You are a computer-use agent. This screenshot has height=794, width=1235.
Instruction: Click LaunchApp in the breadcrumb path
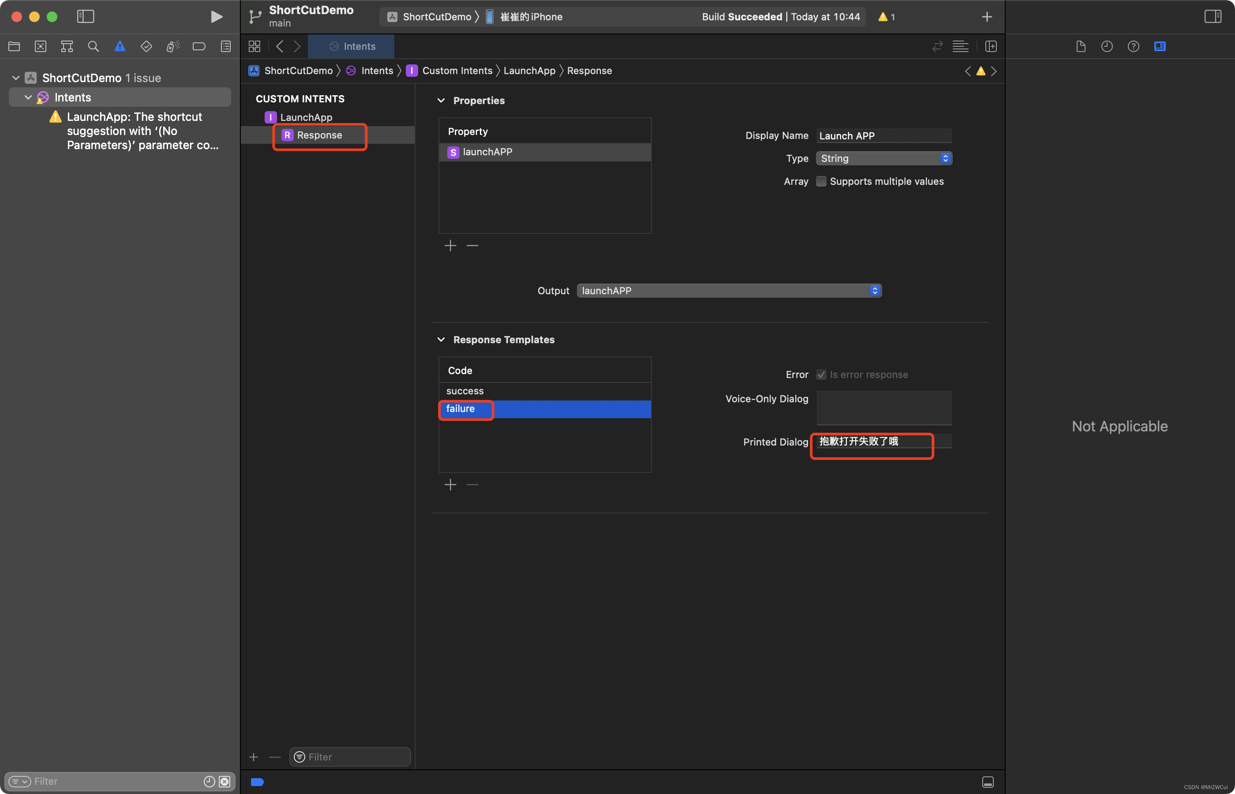tap(529, 71)
